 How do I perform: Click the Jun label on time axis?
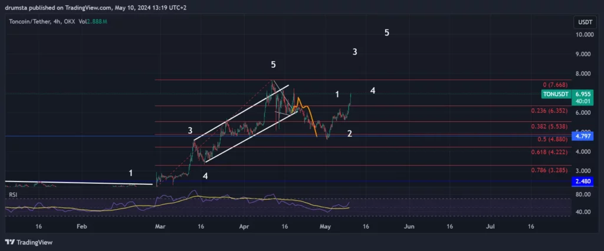[409, 227]
